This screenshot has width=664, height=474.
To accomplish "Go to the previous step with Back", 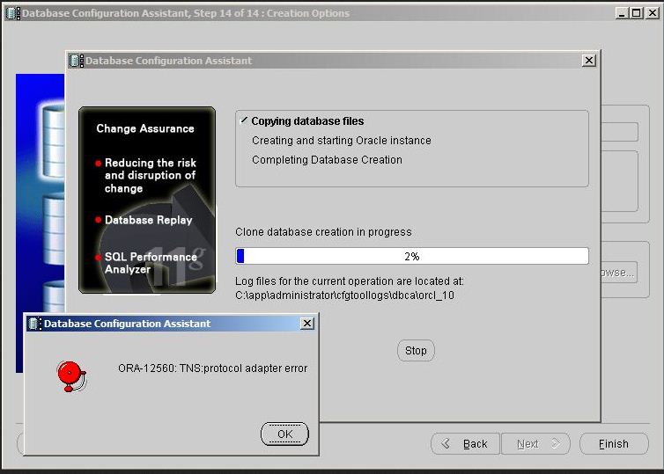I will tap(465, 443).
